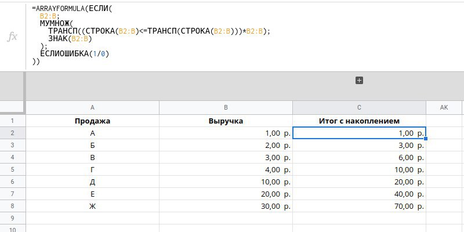Click the header cell 'Продажа'
464x232 pixels.
92,121
